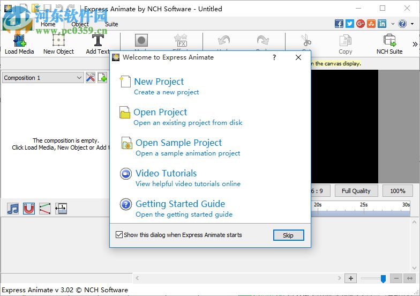Switch to the Home tab
The image size is (420, 296).
click(x=48, y=24)
